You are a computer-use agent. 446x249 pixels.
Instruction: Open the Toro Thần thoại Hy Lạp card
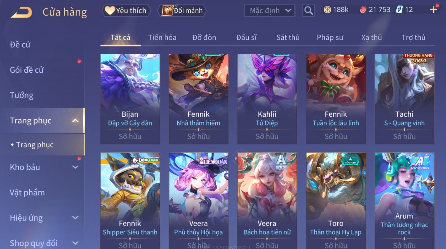336,201
